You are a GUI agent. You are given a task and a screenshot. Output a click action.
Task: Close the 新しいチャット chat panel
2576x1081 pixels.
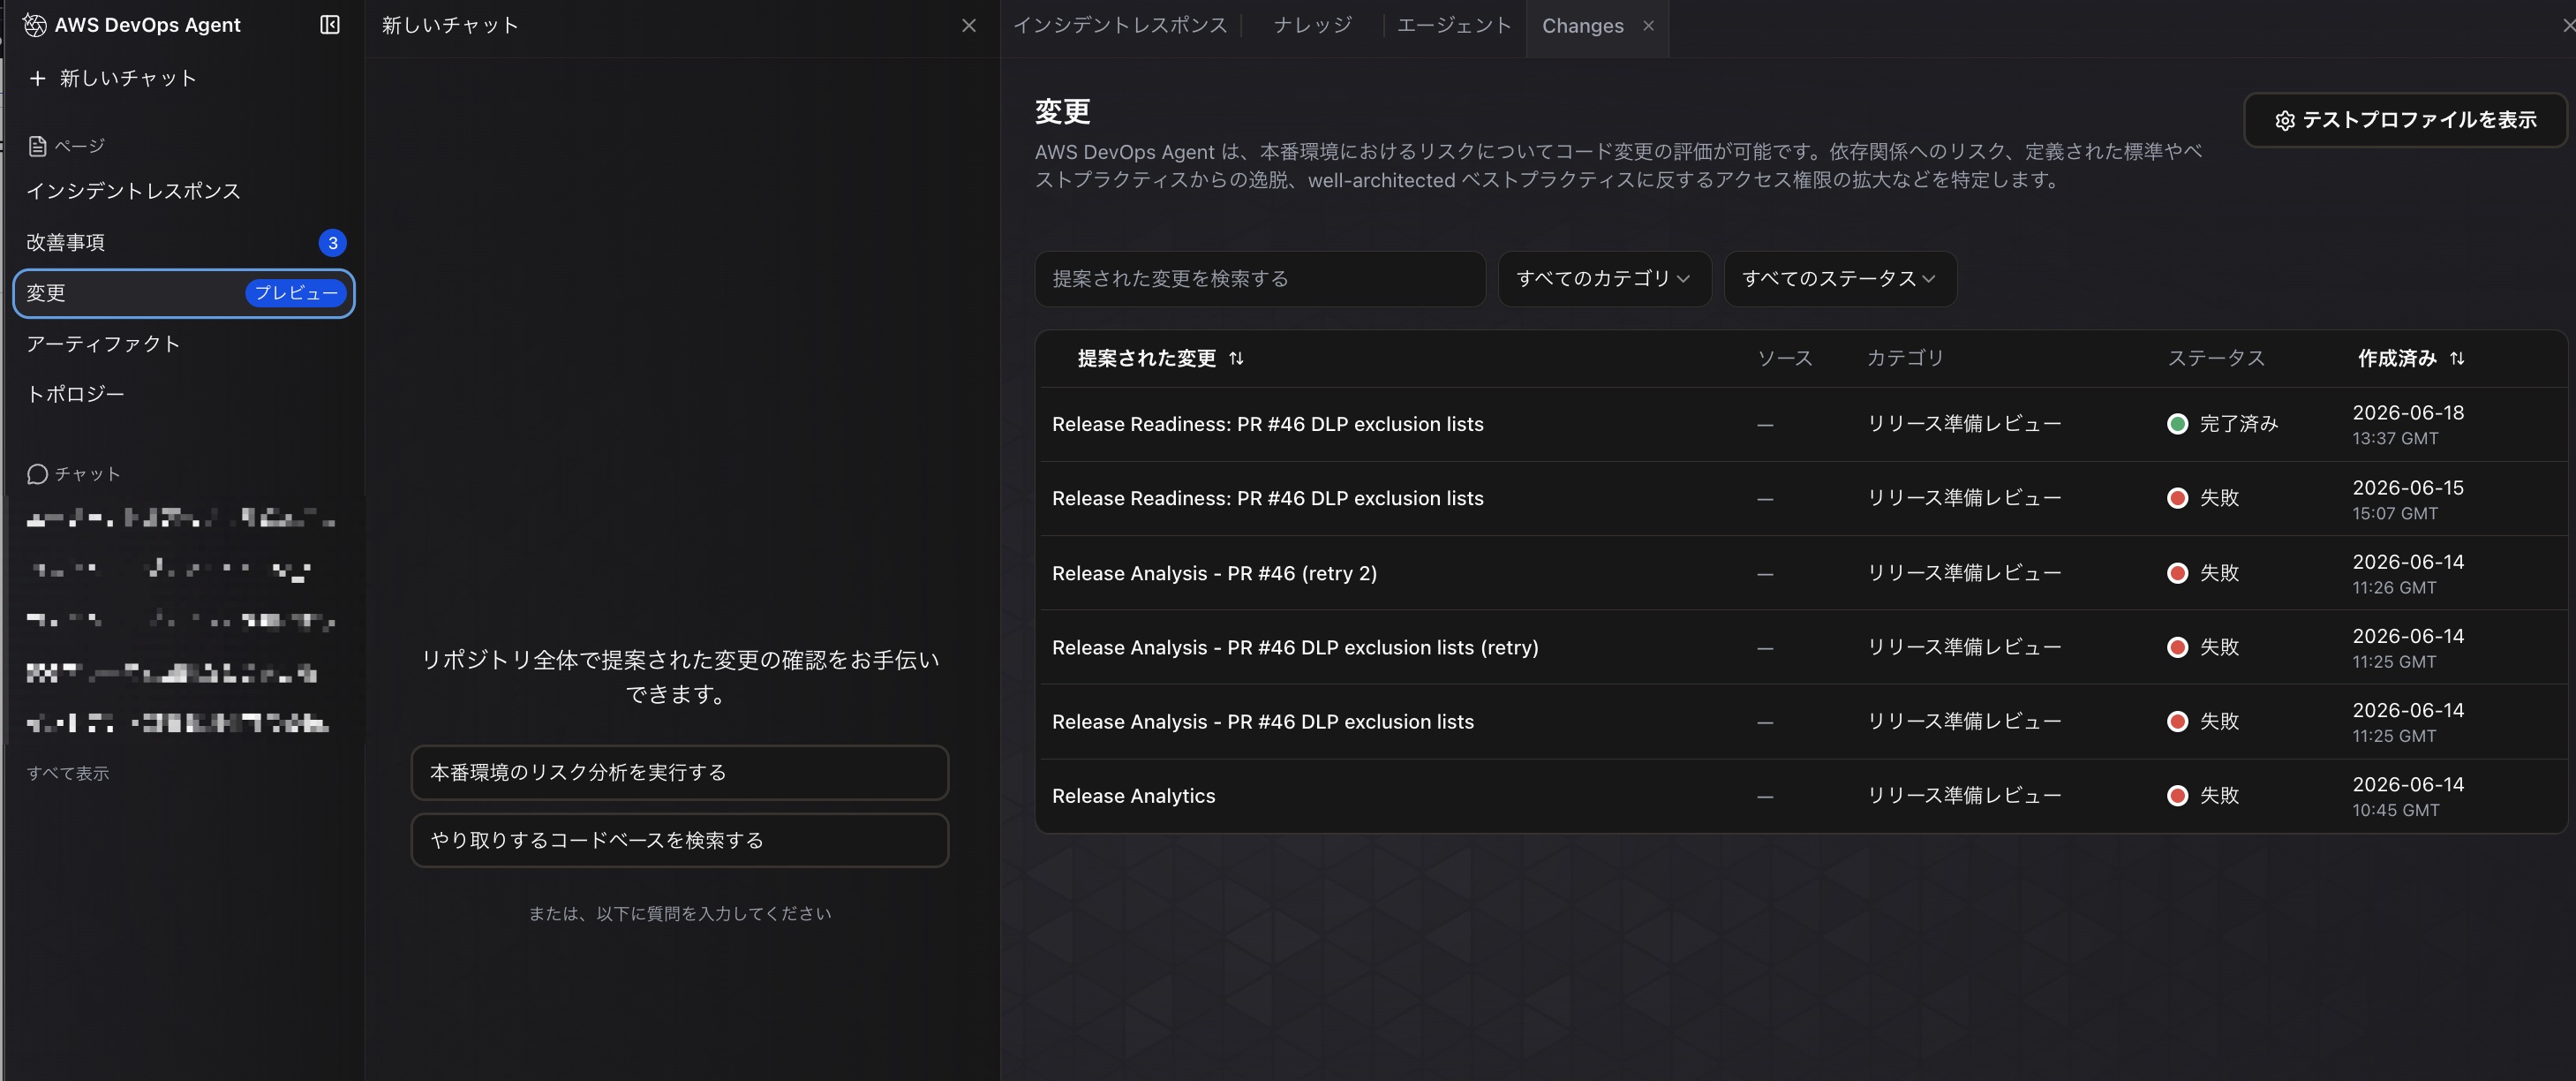[968, 25]
